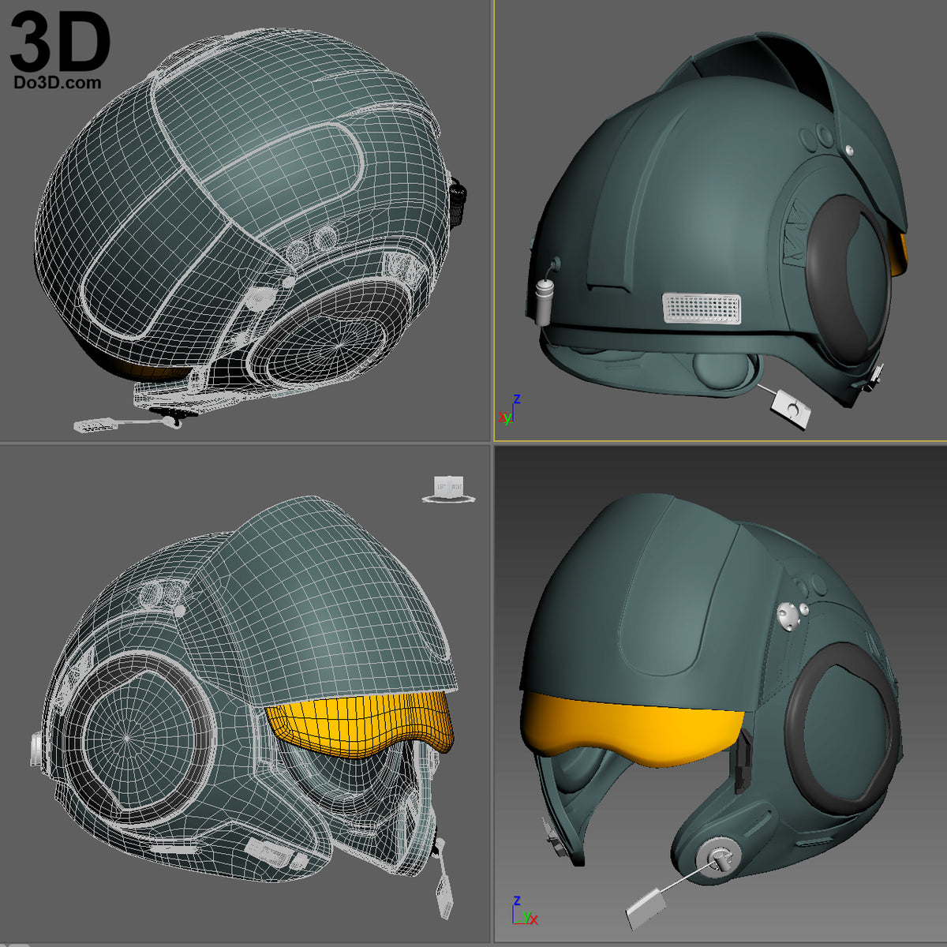Click the ViewCube compass ring
This screenshot has height=947, width=947.
(x=449, y=502)
